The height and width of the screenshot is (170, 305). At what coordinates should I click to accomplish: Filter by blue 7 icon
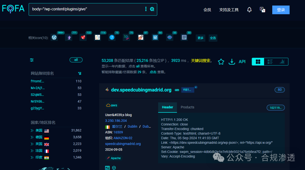[x=112, y=38]
